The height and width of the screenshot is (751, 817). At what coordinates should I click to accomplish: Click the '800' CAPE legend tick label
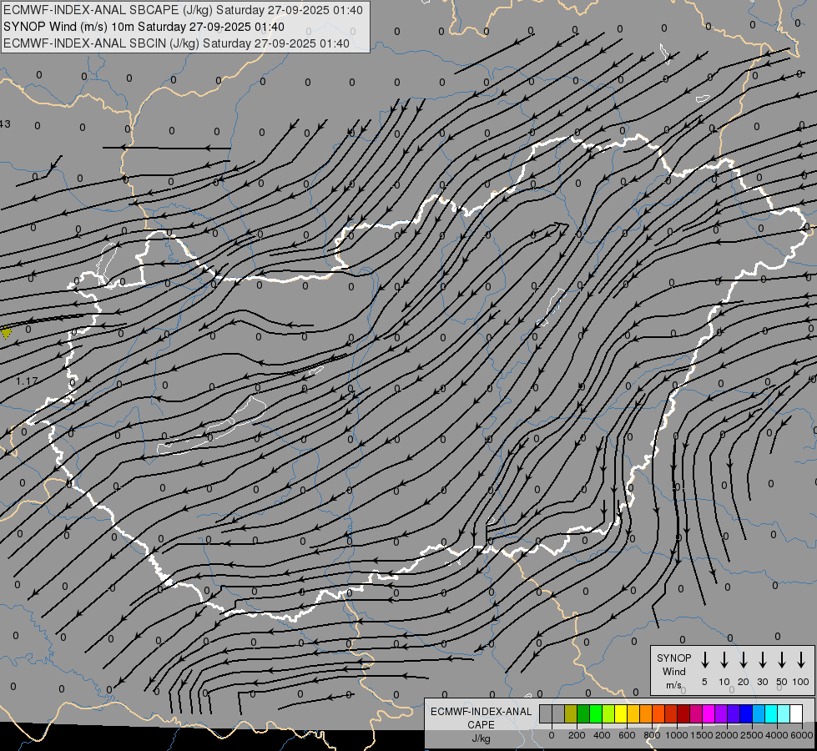coord(652,735)
